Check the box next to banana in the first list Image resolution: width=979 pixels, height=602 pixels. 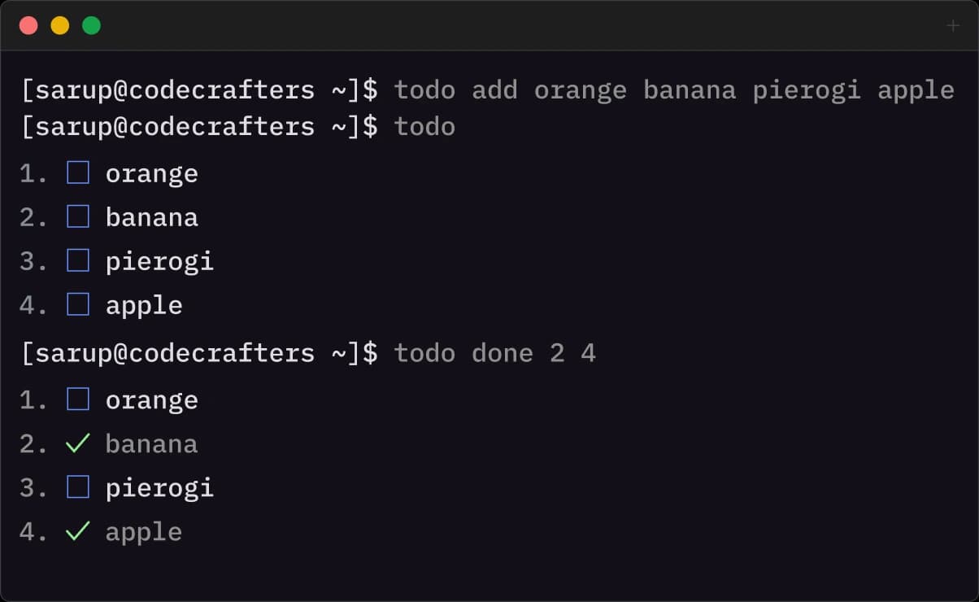point(77,216)
